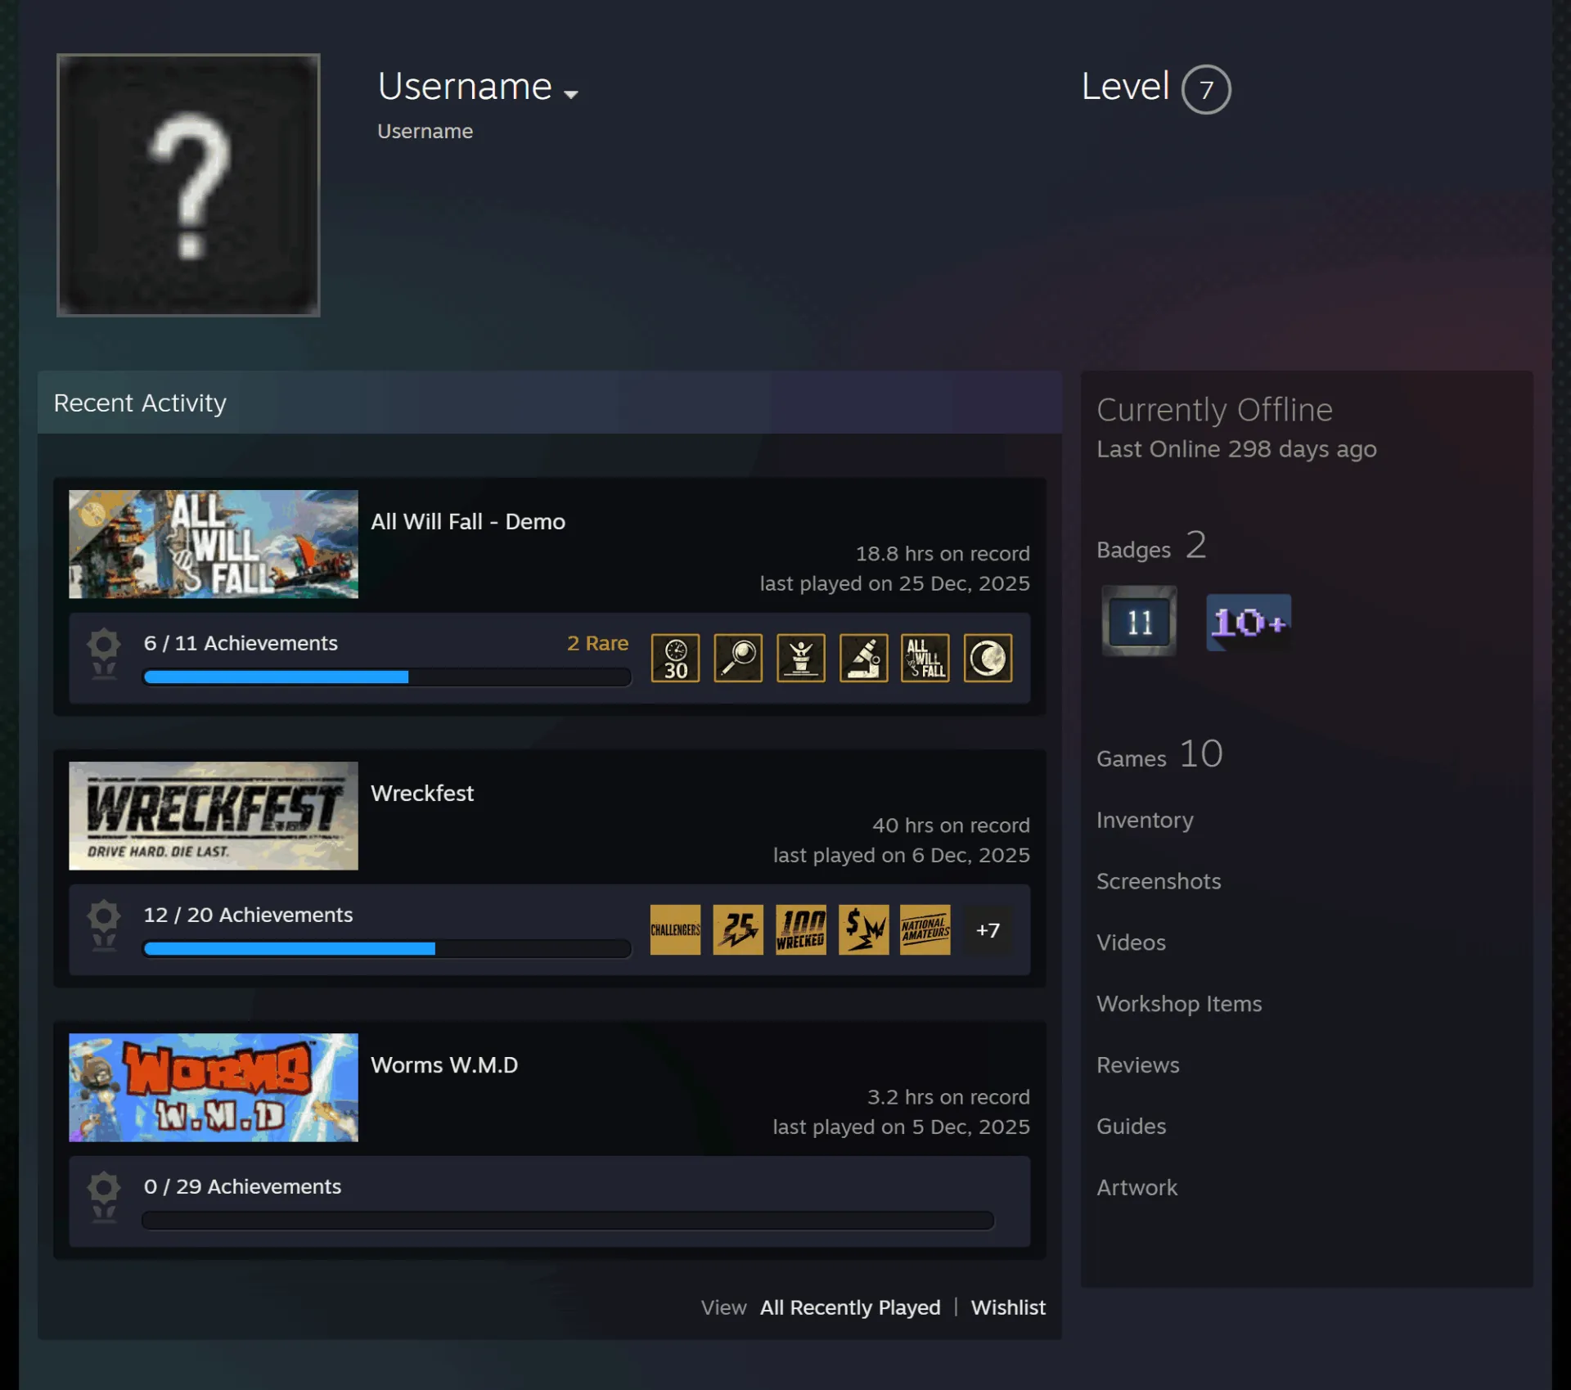Image resolution: width=1571 pixels, height=1390 pixels.
Task: Open the Wreckfest game title link
Action: [422, 794]
